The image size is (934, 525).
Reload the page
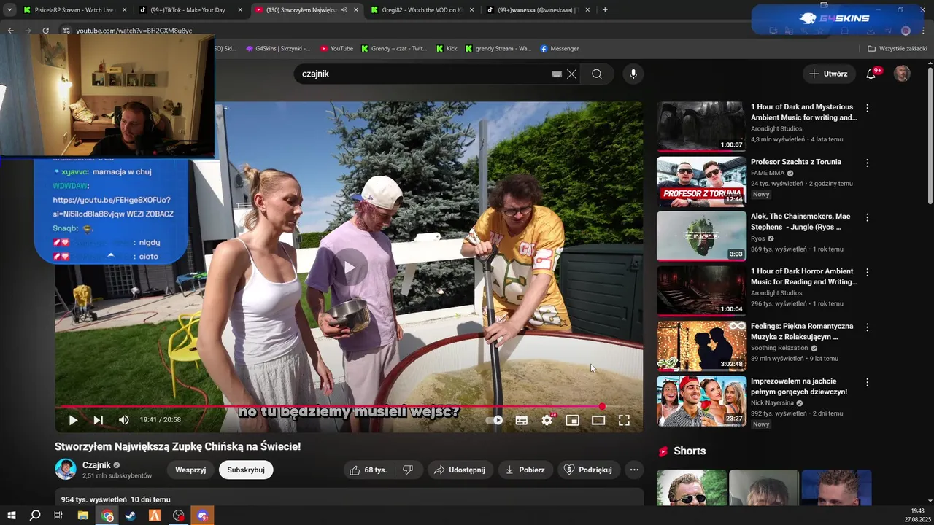tap(45, 31)
